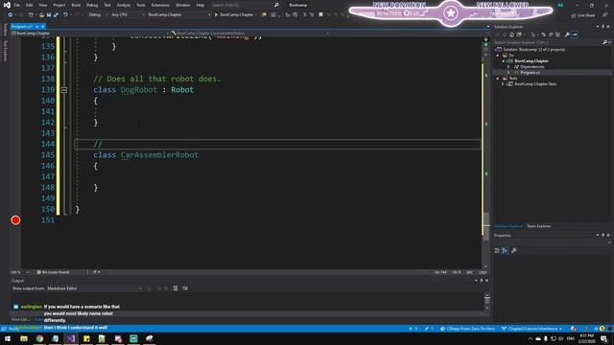614x345 pixels.
Task: Click the Open File icon
Action: (x=41, y=15)
